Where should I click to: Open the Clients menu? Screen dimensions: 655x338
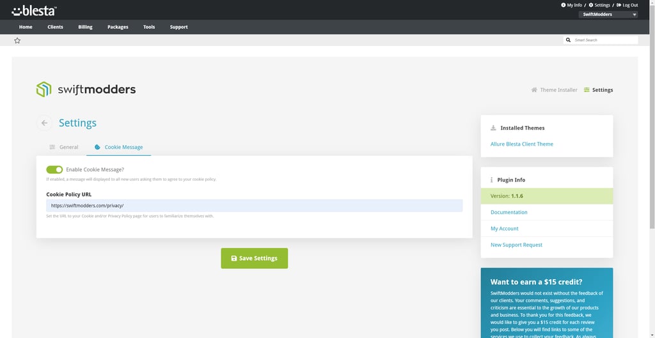point(55,27)
